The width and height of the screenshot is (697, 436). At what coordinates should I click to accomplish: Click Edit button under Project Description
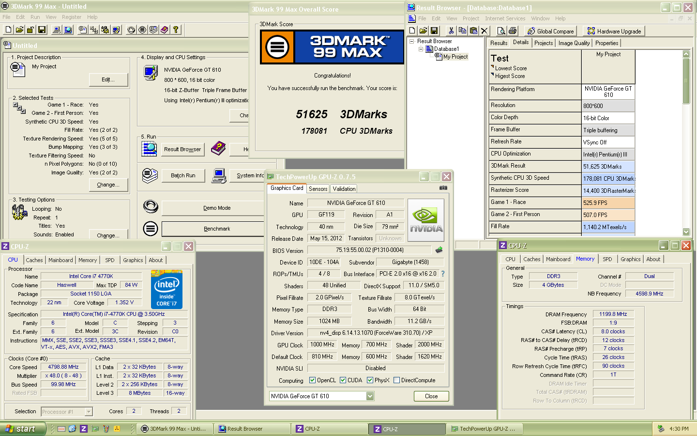coord(108,79)
